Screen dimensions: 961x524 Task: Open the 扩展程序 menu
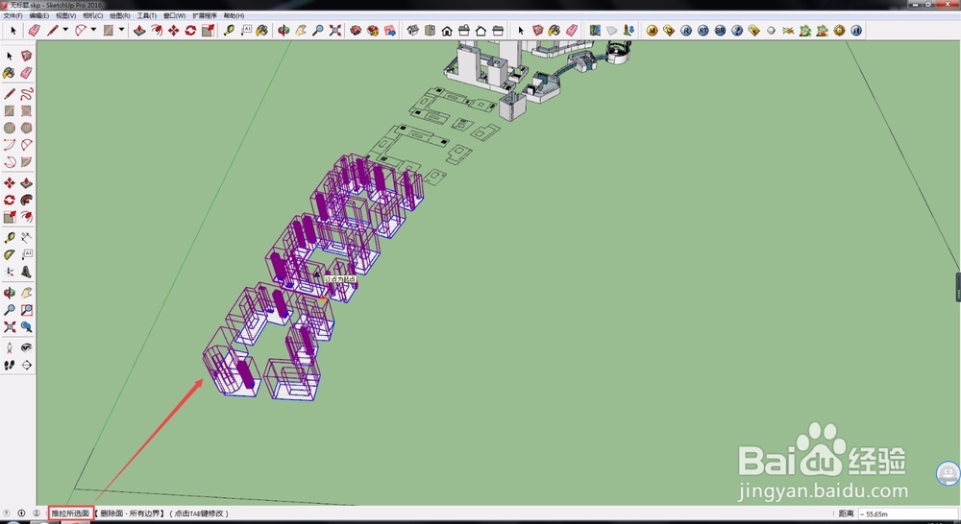click(205, 15)
